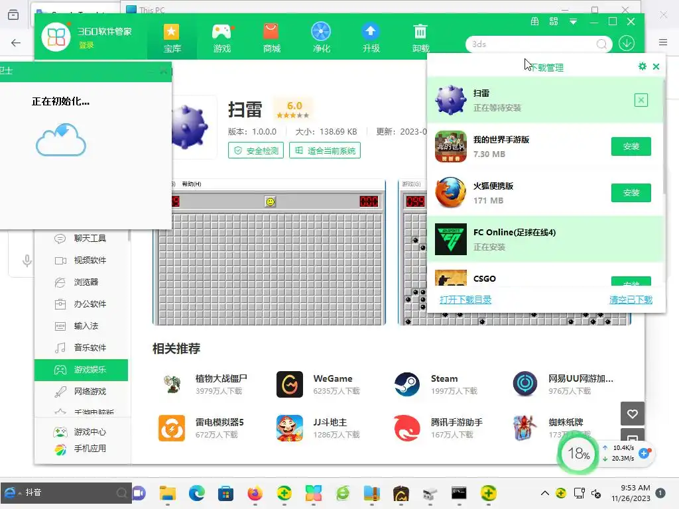Click the 登录 login link
Viewport: 679px width, 509px height.
pyautogui.click(x=86, y=45)
